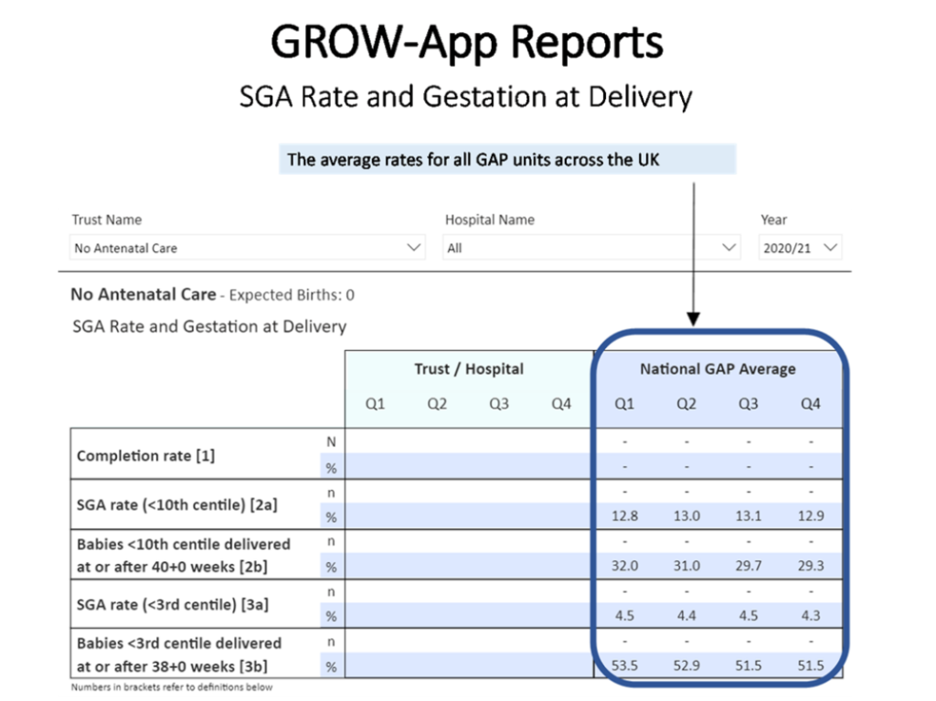936x701 pixels.
Task: Select the 'Babies <10th centile delivered' [2b] row label
Action: [x=184, y=556]
